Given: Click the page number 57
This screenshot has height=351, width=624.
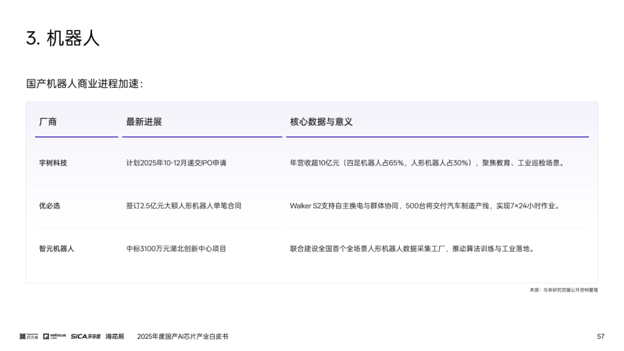Looking at the screenshot, I should 600,337.
